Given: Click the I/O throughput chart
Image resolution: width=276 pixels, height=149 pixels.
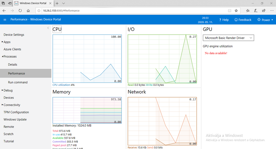Looking at the screenshot, I should [162, 59].
